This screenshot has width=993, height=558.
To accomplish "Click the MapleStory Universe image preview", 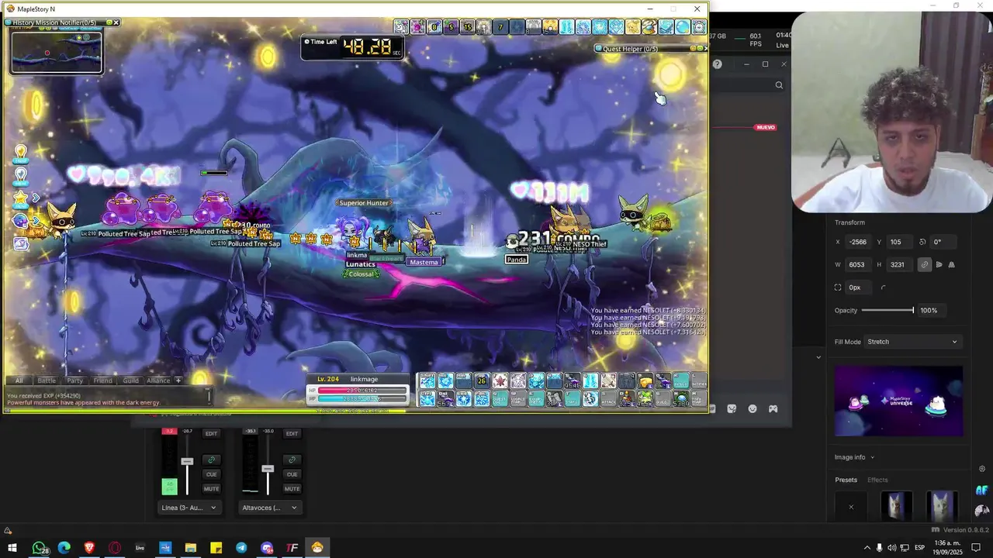I will [x=898, y=401].
